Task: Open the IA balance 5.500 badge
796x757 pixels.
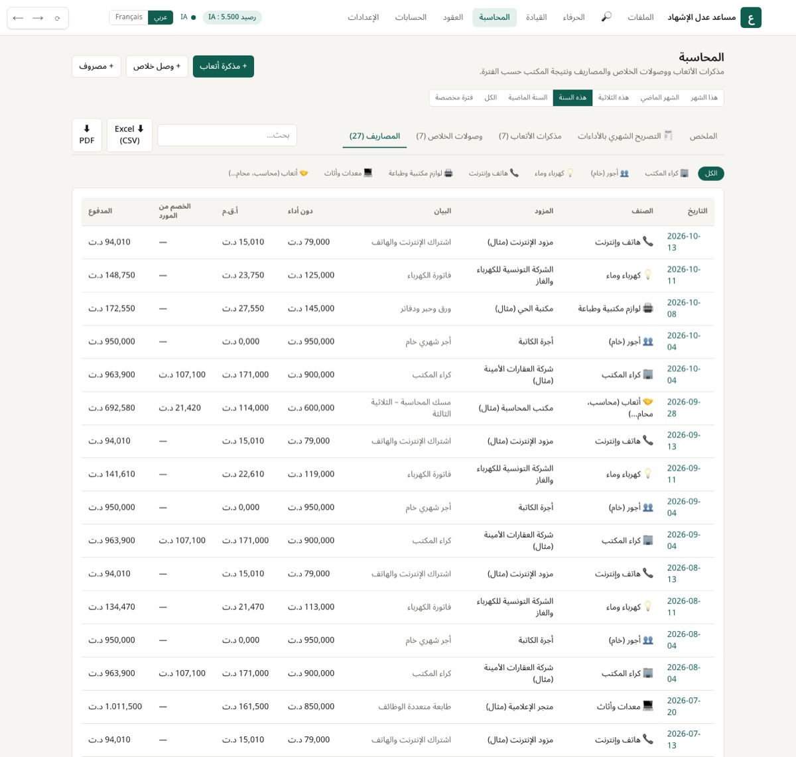Action: 232,17
